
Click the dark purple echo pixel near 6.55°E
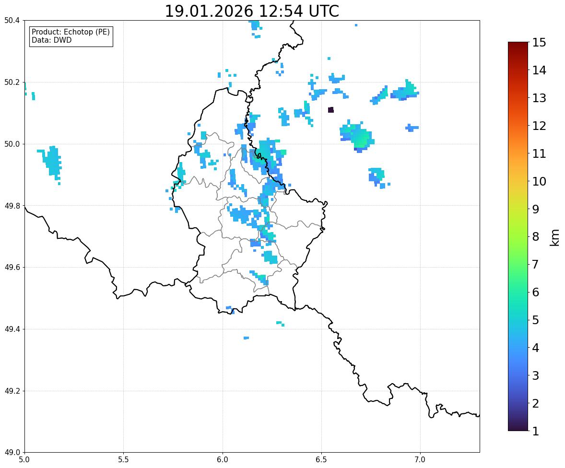331,110
